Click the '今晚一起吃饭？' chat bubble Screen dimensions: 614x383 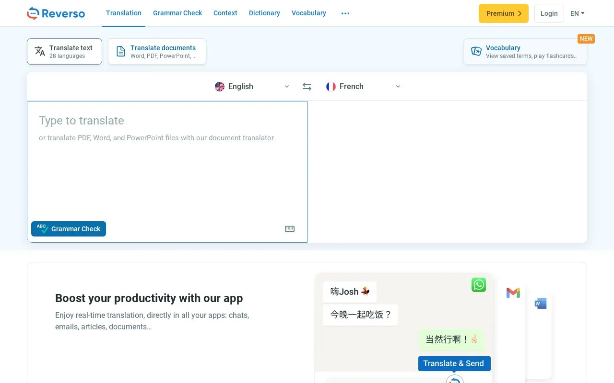[361, 315]
